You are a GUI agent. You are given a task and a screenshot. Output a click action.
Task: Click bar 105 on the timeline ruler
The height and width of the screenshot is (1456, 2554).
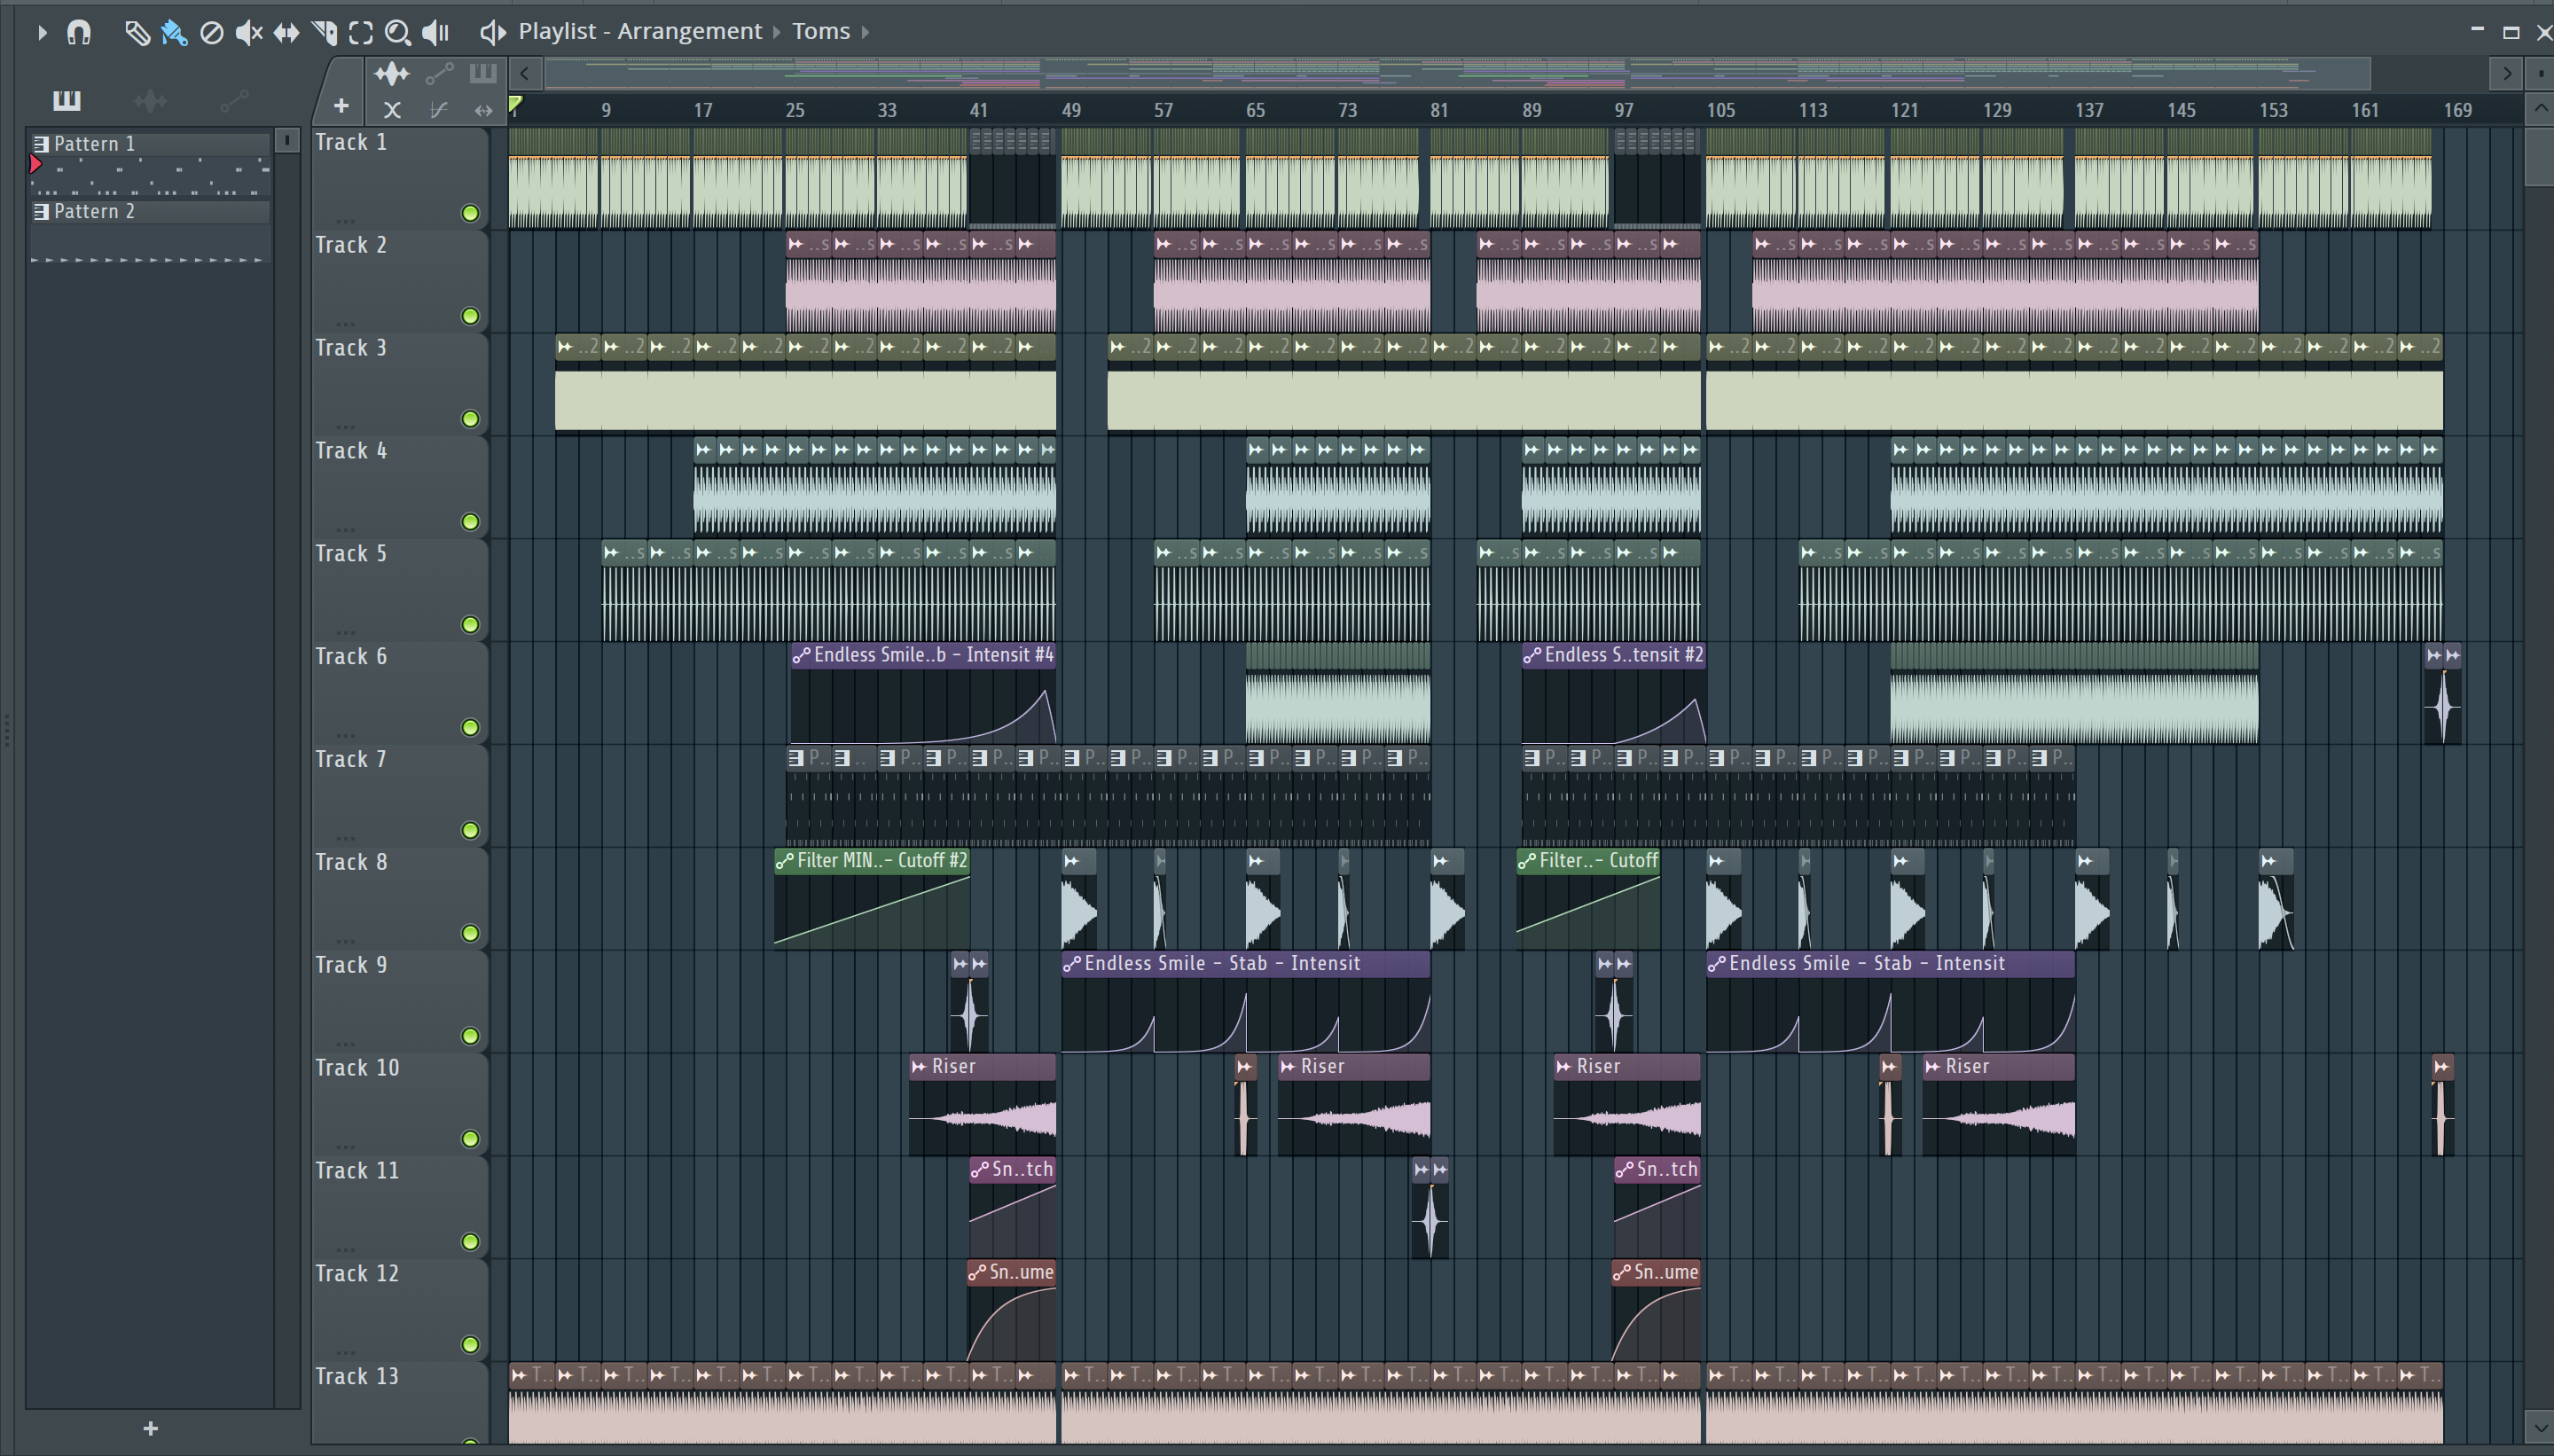(x=1721, y=110)
